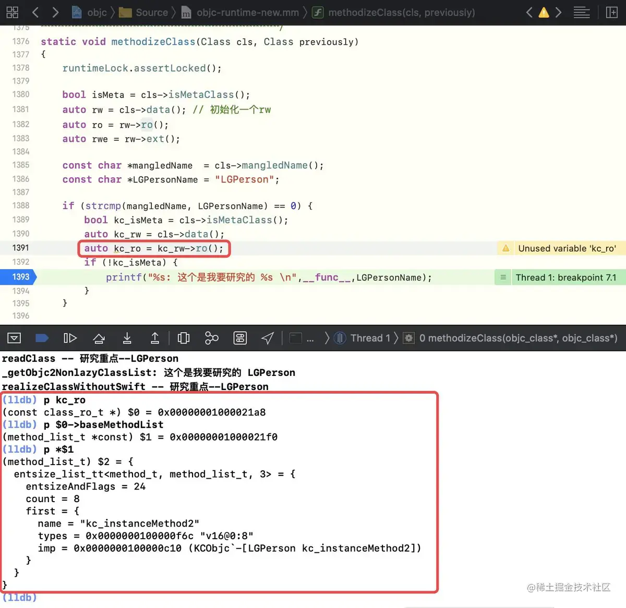
Task: Go forward to next file
Action: [x=55, y=12]
